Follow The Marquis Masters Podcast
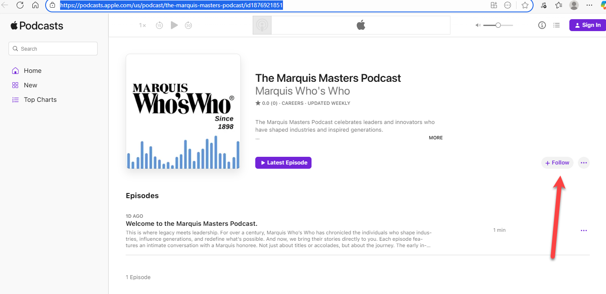Image resolution: width=606 pixels, height=294 pixels. (557, 163)
